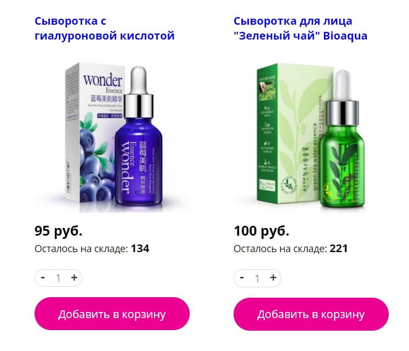Click the 100 руб. price label

click(262, 231)
